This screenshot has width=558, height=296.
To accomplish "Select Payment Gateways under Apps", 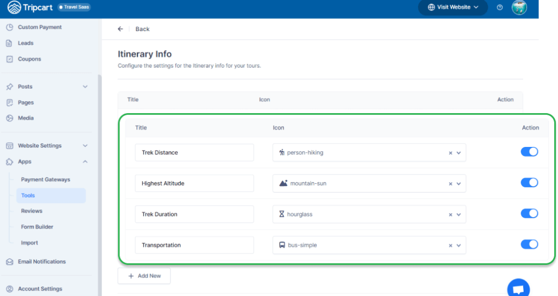I will point(46,180).
